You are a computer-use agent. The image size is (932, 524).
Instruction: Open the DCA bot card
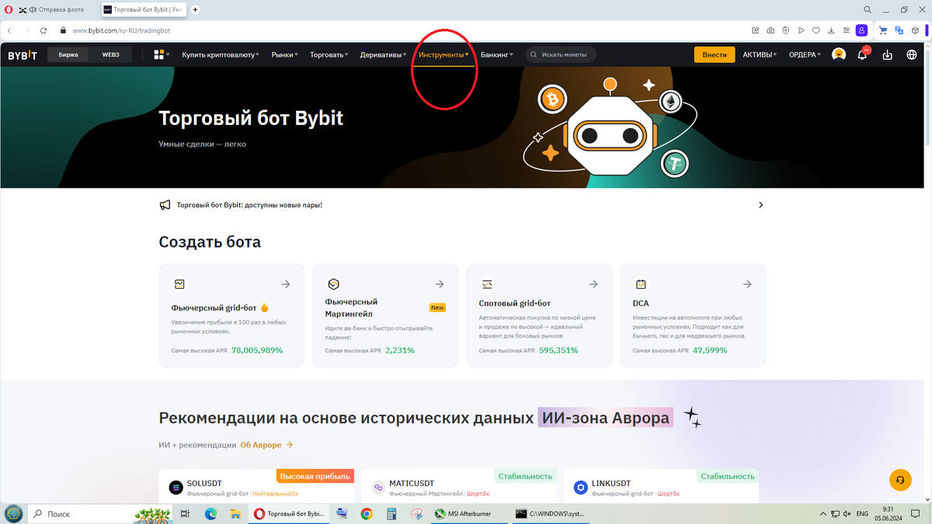693,315
